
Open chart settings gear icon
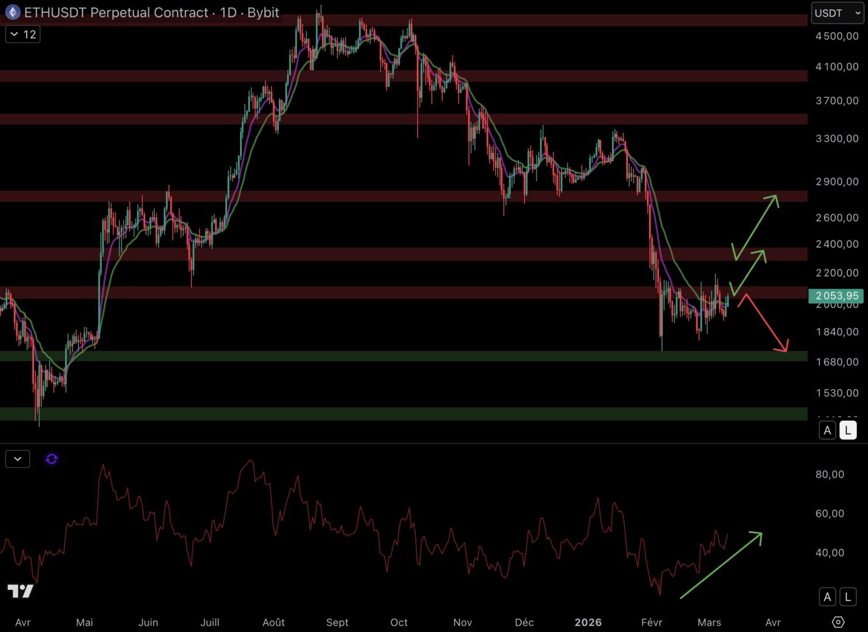838,622
